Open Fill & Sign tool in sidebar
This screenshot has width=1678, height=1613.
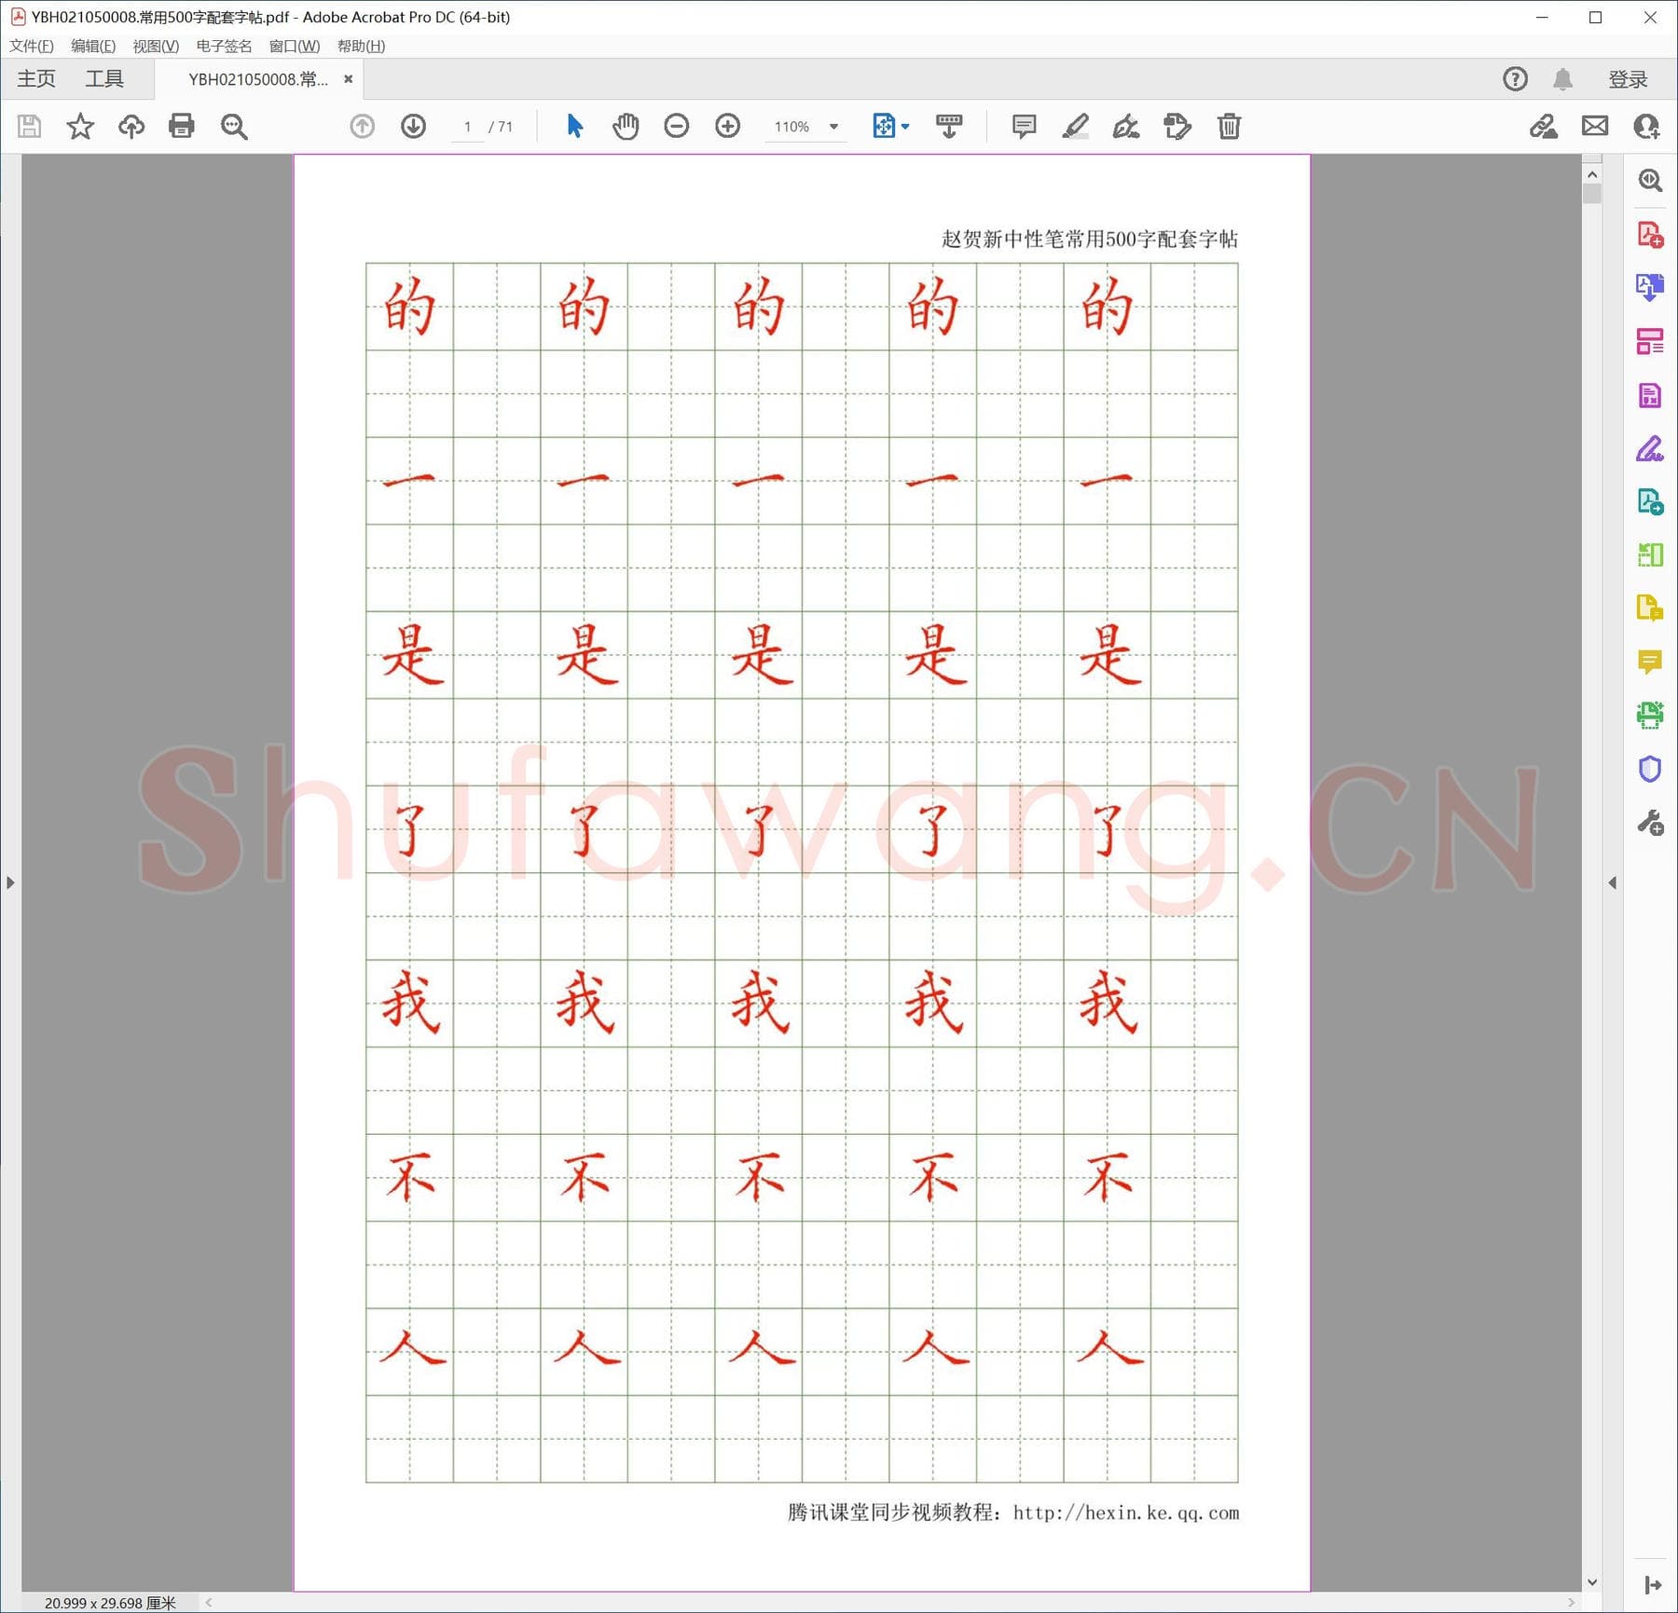tap(1650, 449)
